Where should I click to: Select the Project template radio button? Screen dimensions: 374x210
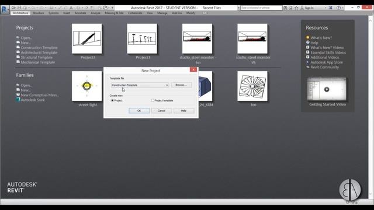(x=153, y=100)
